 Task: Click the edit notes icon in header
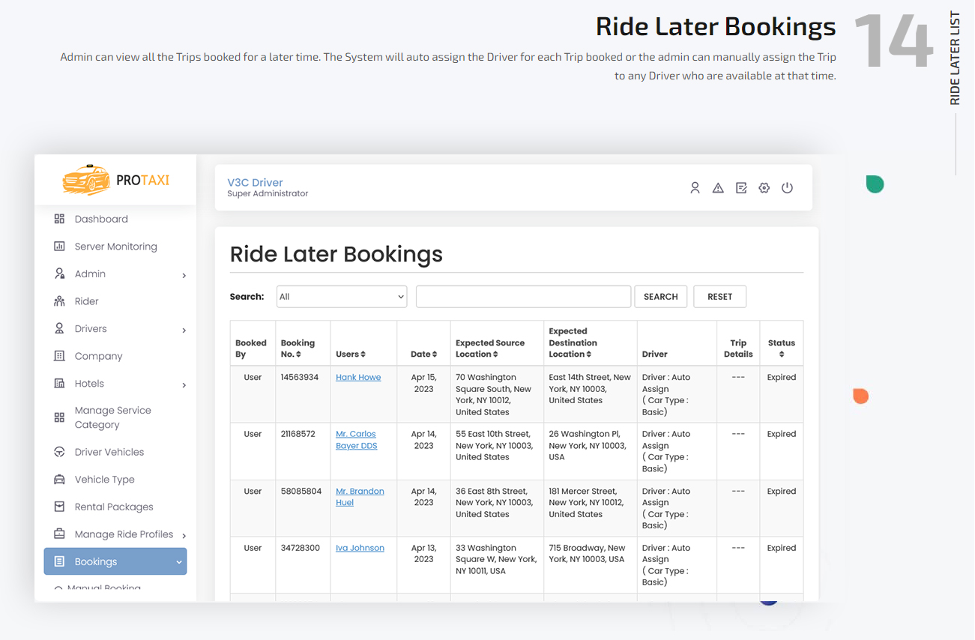(741, 188)
